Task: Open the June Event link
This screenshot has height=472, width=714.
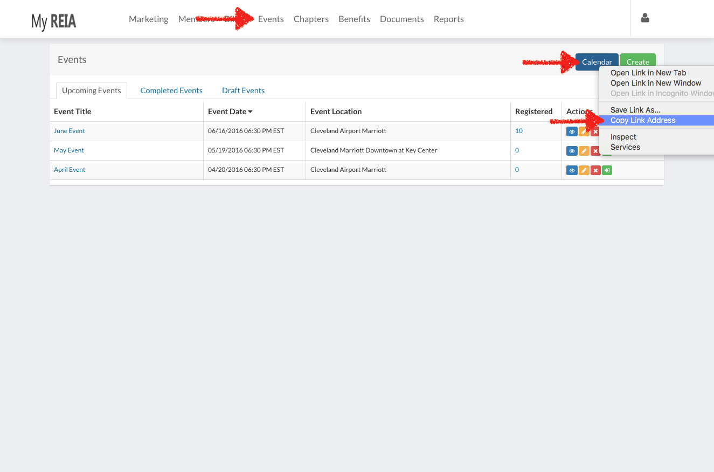Action: point(70,131)
